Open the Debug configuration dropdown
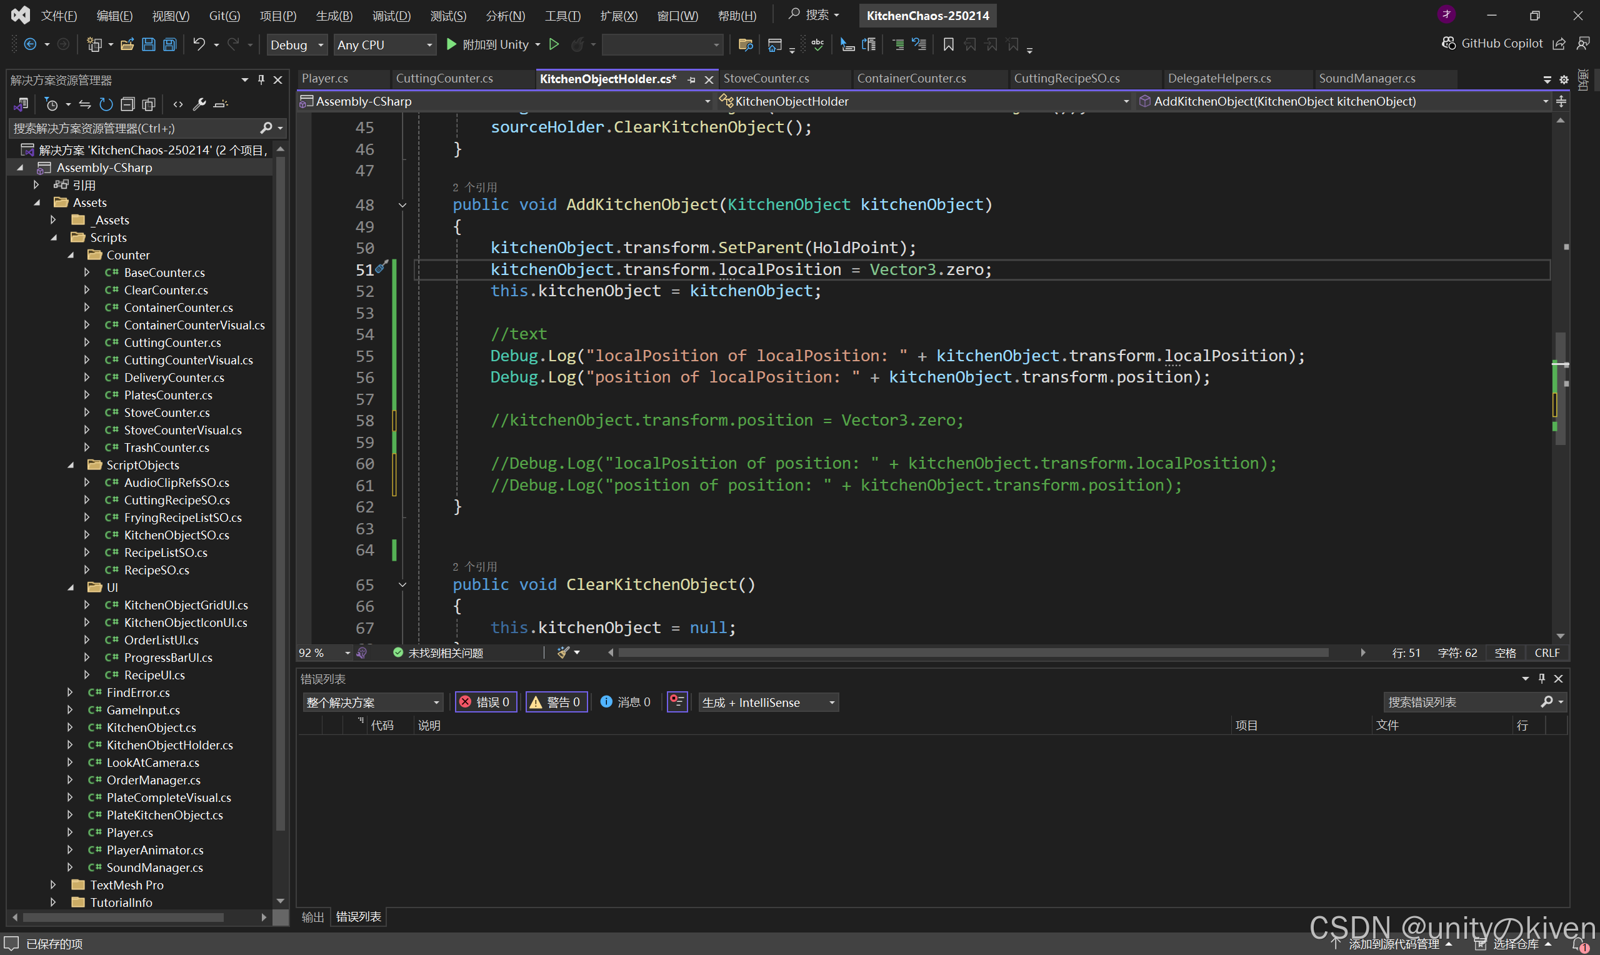The image size is (1600, 955). [x=297, y=44]
